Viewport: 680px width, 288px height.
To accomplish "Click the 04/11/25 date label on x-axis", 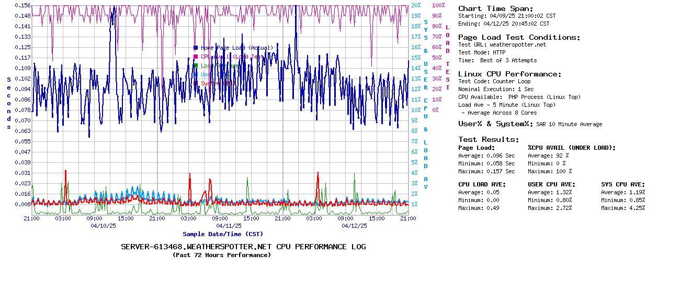I will [229, 226].
